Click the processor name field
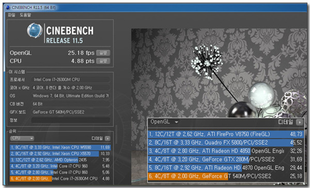The height and width of the screenshot is (188, 310). click(71, 80)
